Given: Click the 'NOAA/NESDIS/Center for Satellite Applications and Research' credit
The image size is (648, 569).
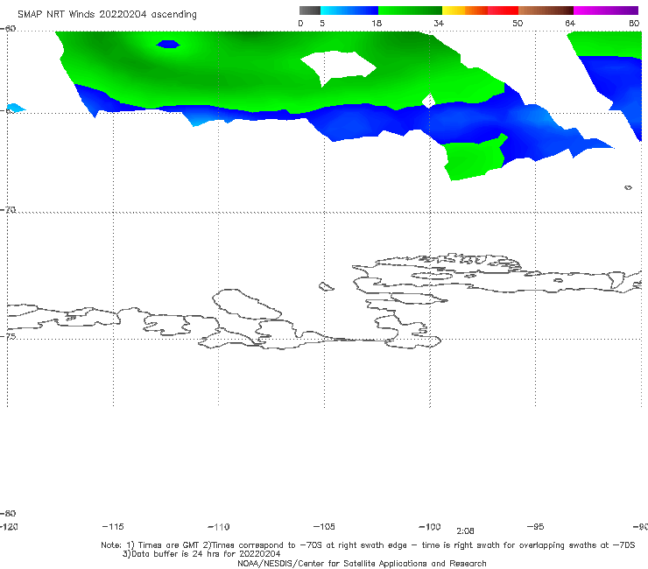Looking at the screenshot, I should coord(362,563).
